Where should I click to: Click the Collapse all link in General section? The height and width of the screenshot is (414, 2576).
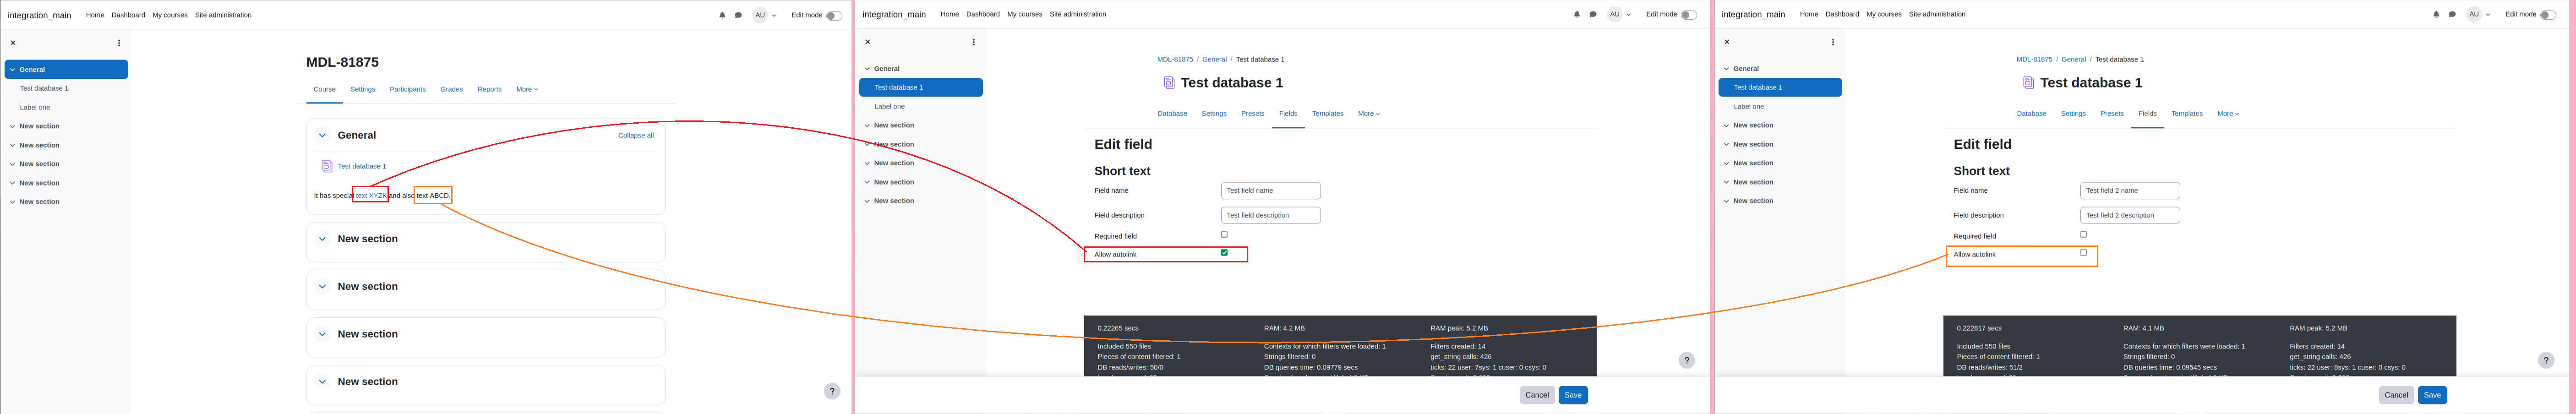(636, 135)
